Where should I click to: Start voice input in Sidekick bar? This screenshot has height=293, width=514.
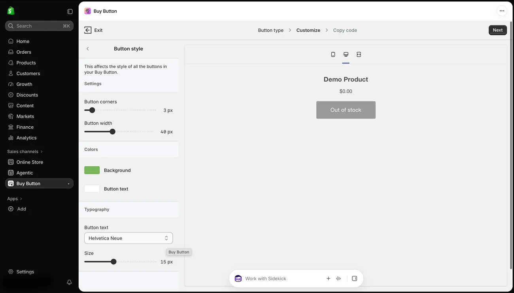(338, 278)
